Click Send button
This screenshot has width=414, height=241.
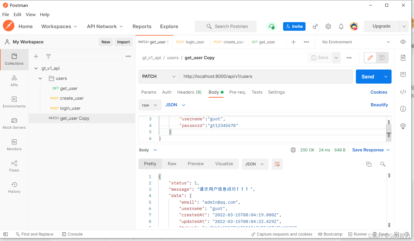point(368,77)
